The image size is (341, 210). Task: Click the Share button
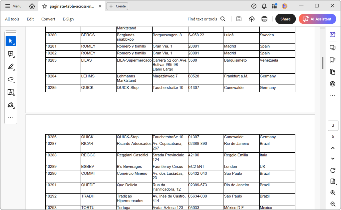(285, 19)
